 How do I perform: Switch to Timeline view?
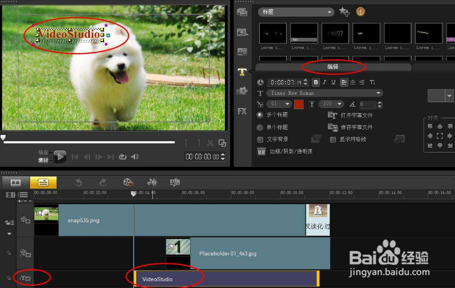coord(43,182)
